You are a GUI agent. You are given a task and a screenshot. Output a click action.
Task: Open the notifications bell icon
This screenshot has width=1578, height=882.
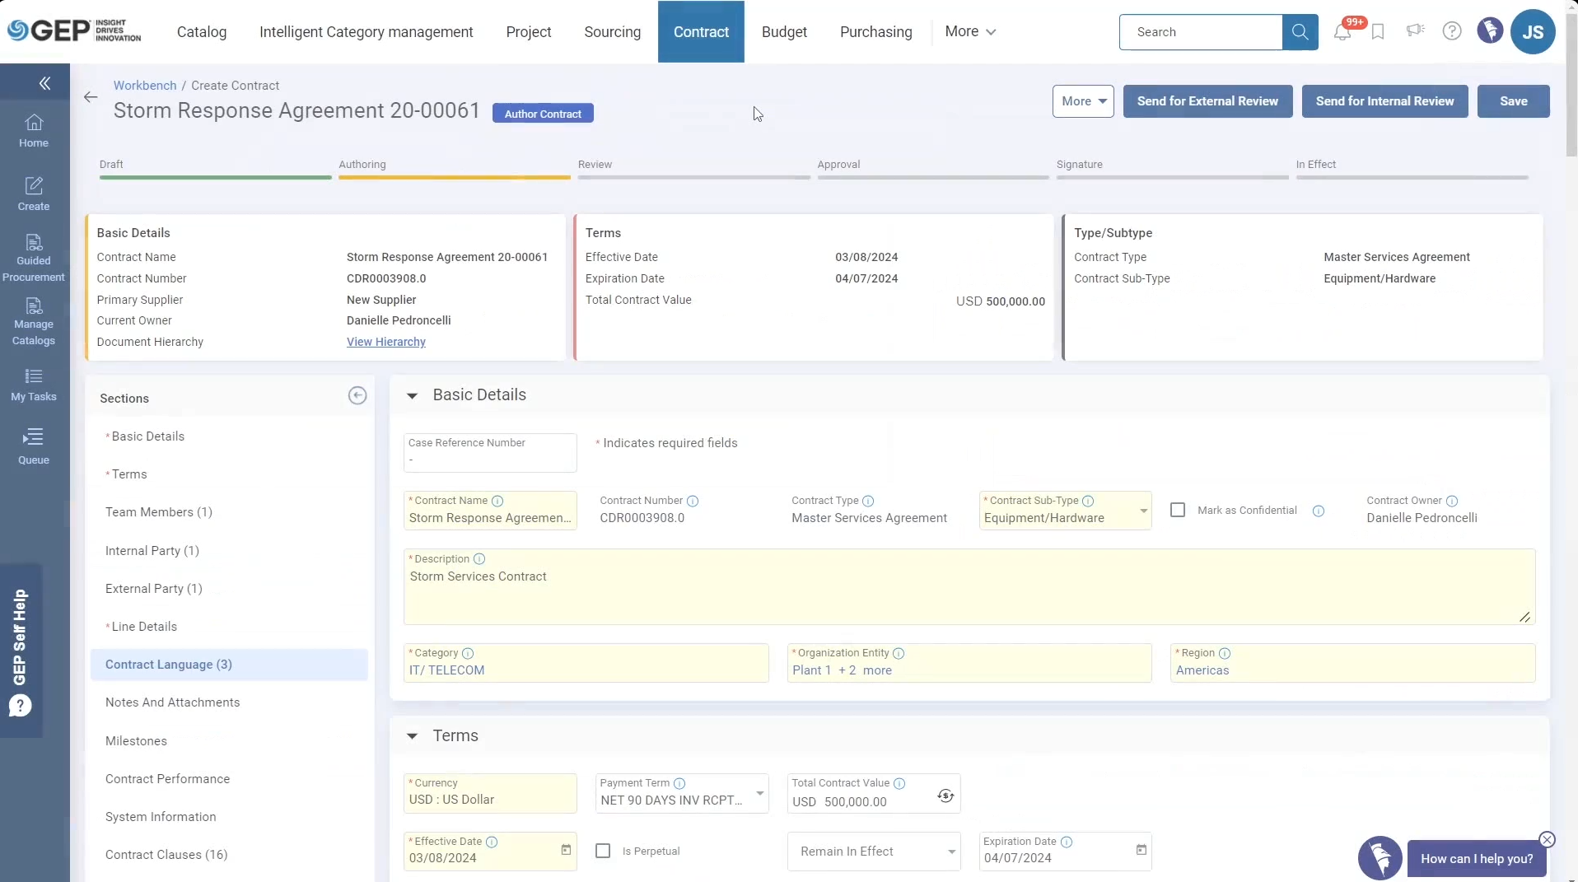point(1342,32)
